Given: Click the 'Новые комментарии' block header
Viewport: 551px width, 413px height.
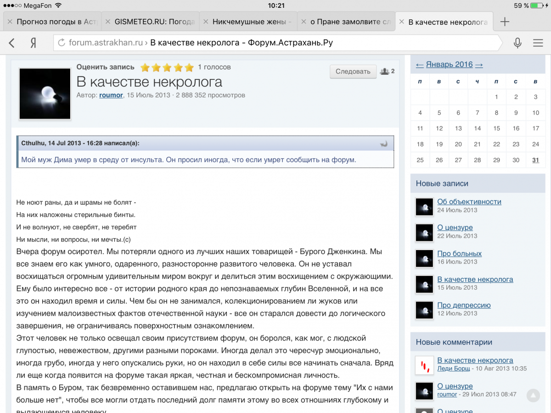Looking at the screenshot, I should [x=478, y=342].
